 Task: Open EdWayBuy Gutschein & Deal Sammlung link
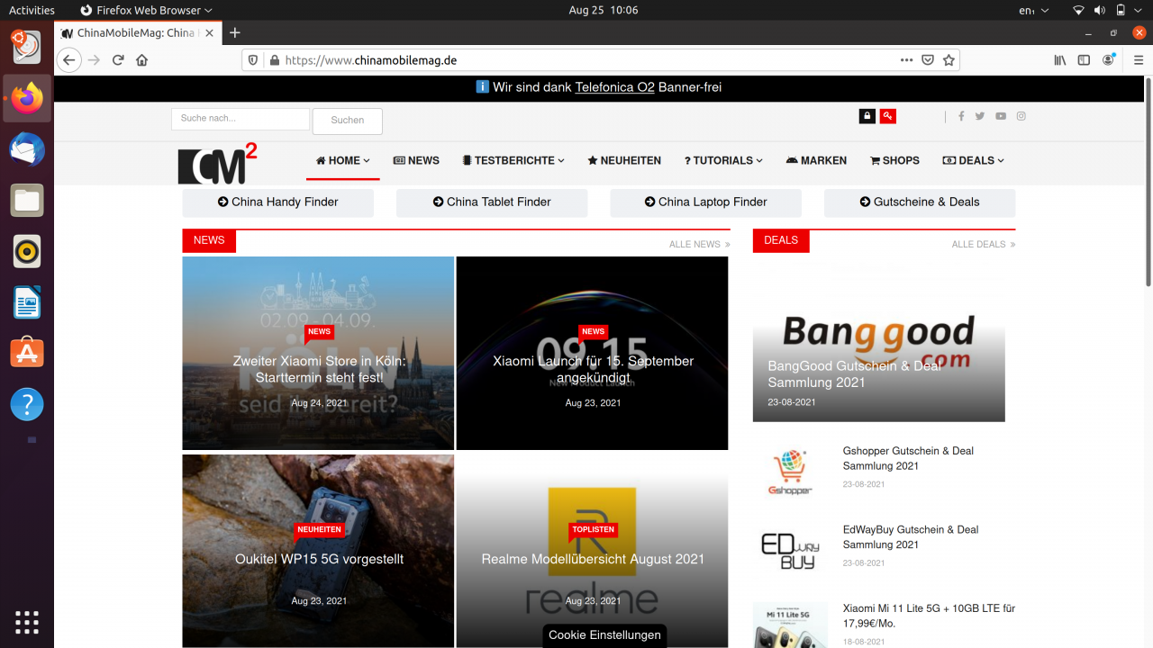coord(911,537)
